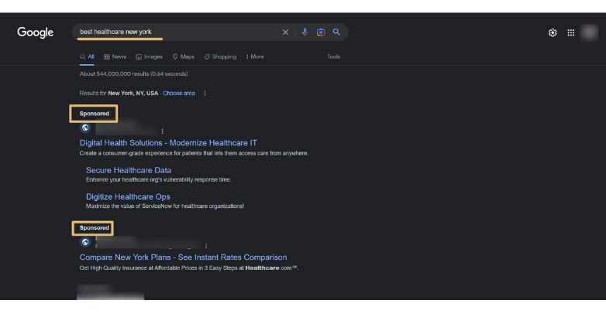Open the Google apps grid

point(571,32)
